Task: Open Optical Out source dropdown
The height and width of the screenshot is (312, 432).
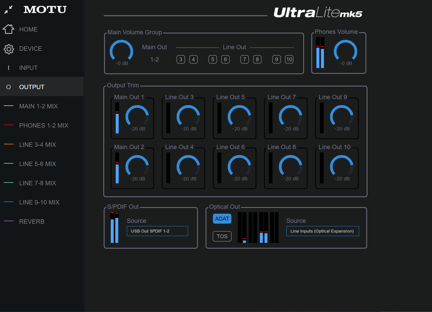Action: 323,231
